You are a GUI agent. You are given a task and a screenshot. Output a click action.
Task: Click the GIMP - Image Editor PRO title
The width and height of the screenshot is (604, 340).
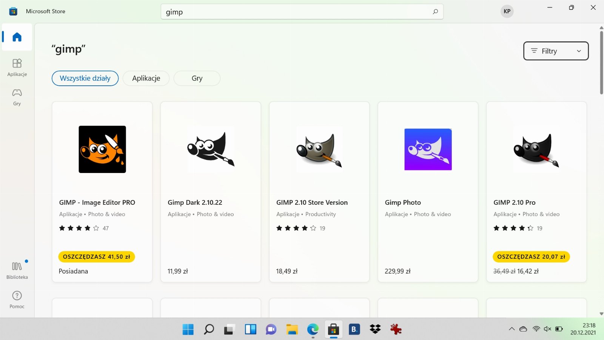pos(97,202)
